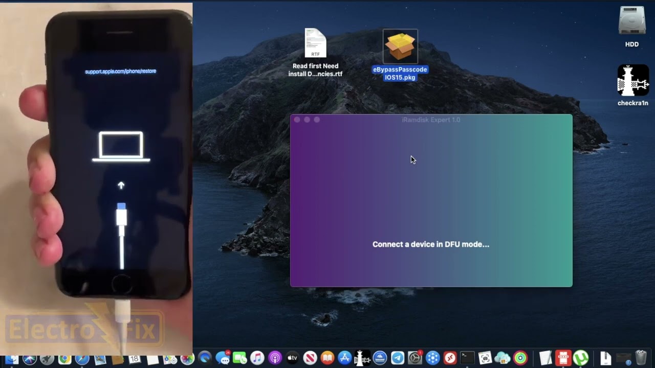Select the Read first RTF document icon

tap(315, 43)
